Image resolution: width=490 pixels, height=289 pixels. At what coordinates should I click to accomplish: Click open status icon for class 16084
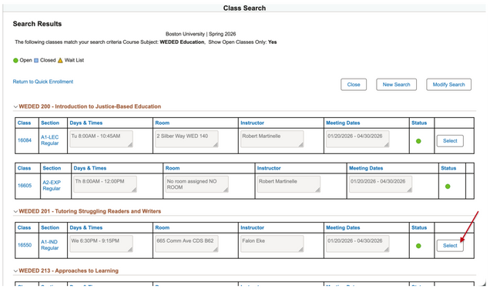click(418, 141)
